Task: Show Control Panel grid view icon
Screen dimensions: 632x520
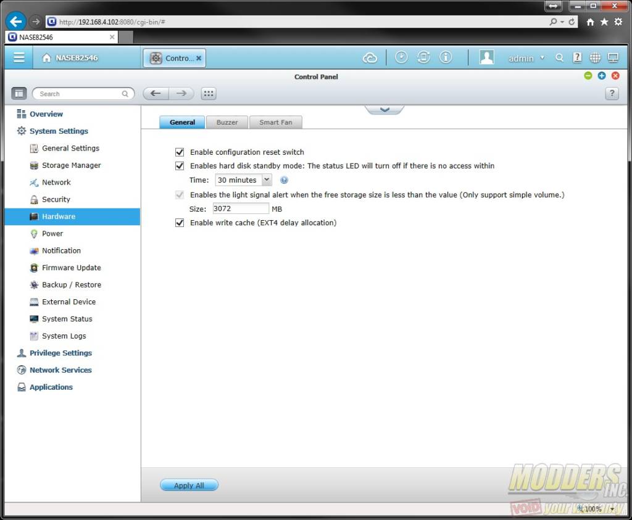Action: (209, 93)
